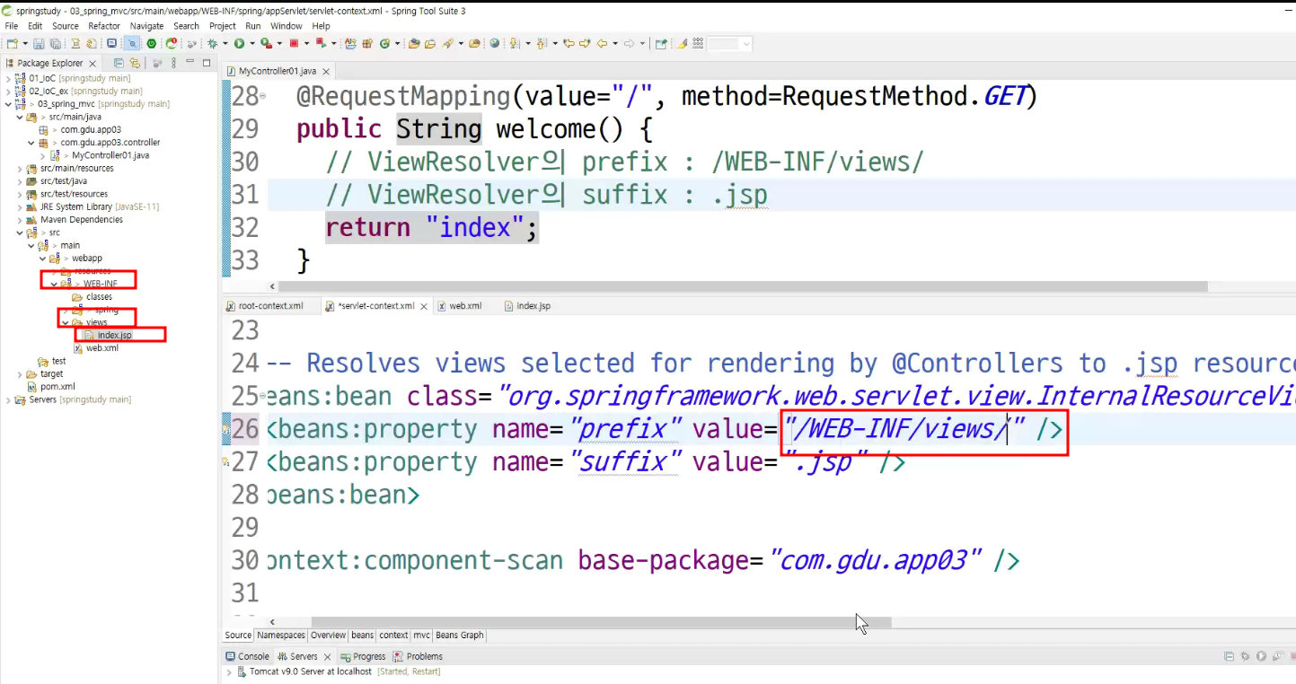The width and height of the screenshot is (1296, 684).
Task: Expand Tomcat v9.0 Server entry
Action: coord(231,671)
